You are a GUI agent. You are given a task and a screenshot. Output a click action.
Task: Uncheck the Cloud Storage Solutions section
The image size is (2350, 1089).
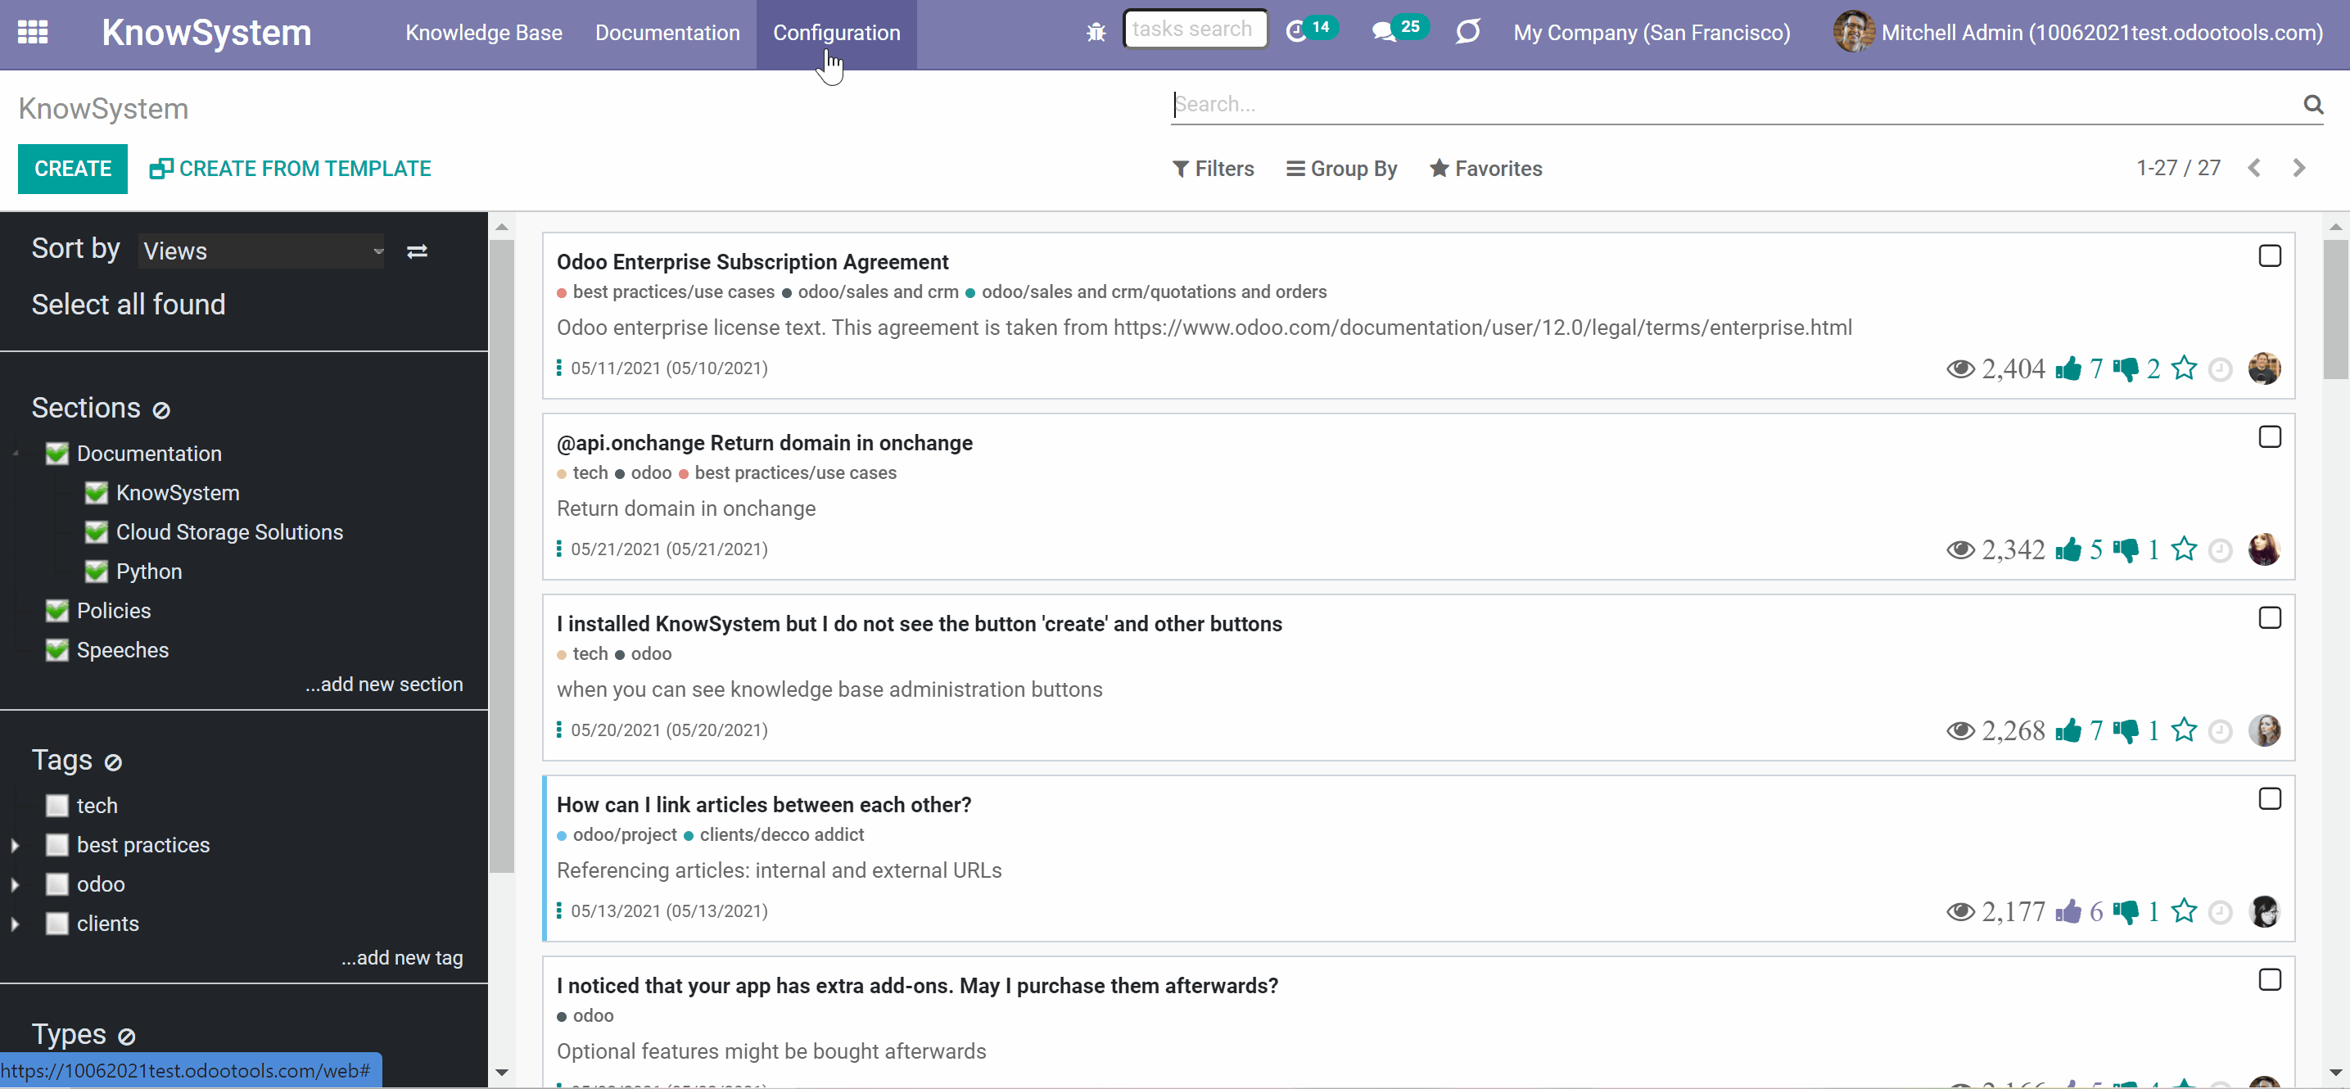tap(97, 531)
